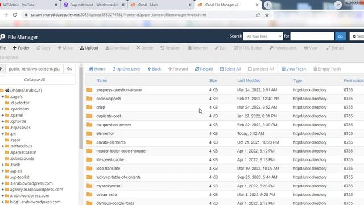Image resolution: width=364 pixels, height=205 pixels.
Task: Click Collapse All in folder tree
Action: tap(35, 80)
